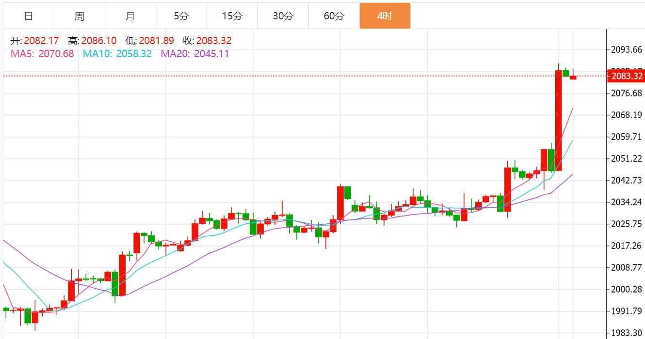Click axis label 2068.19
Screen dimensions: 645x339
(x=627, y=115)
